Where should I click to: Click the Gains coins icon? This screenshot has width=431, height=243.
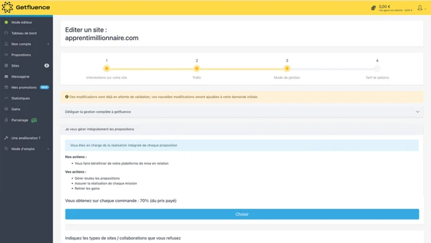pos(6,109)
